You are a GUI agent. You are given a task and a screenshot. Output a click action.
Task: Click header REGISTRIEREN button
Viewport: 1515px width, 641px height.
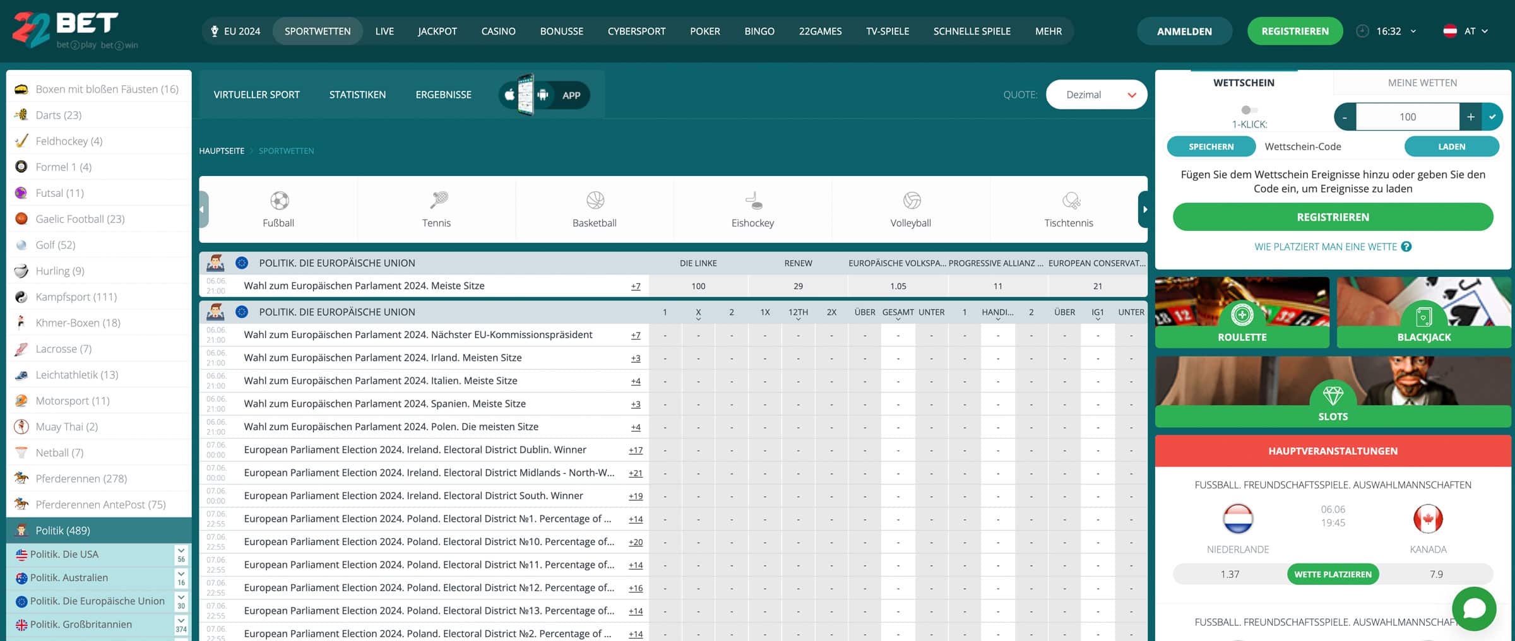click(1295, 31)
